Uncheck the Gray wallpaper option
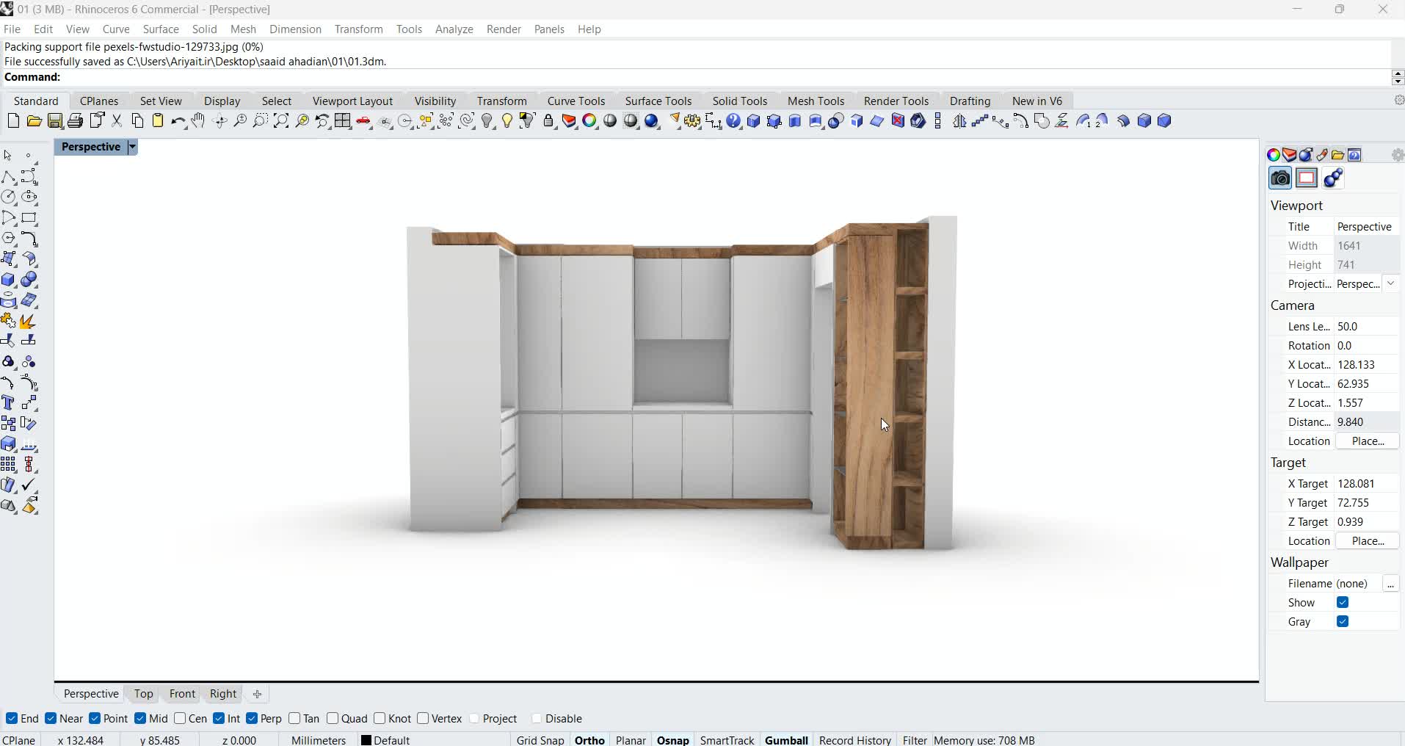 tap(1342, 621)
